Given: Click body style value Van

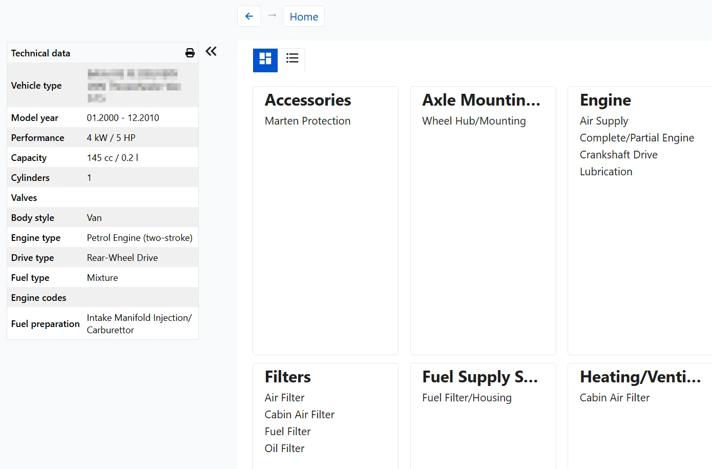Looking at the screenshot, I should [94, 218].
